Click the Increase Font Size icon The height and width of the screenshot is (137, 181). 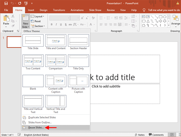[82, 18]
